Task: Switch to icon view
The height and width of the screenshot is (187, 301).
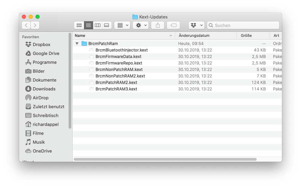Action: [79, 25]
